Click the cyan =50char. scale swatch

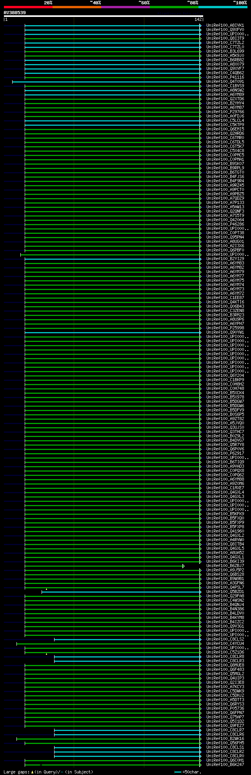click(x=178, y=772)
